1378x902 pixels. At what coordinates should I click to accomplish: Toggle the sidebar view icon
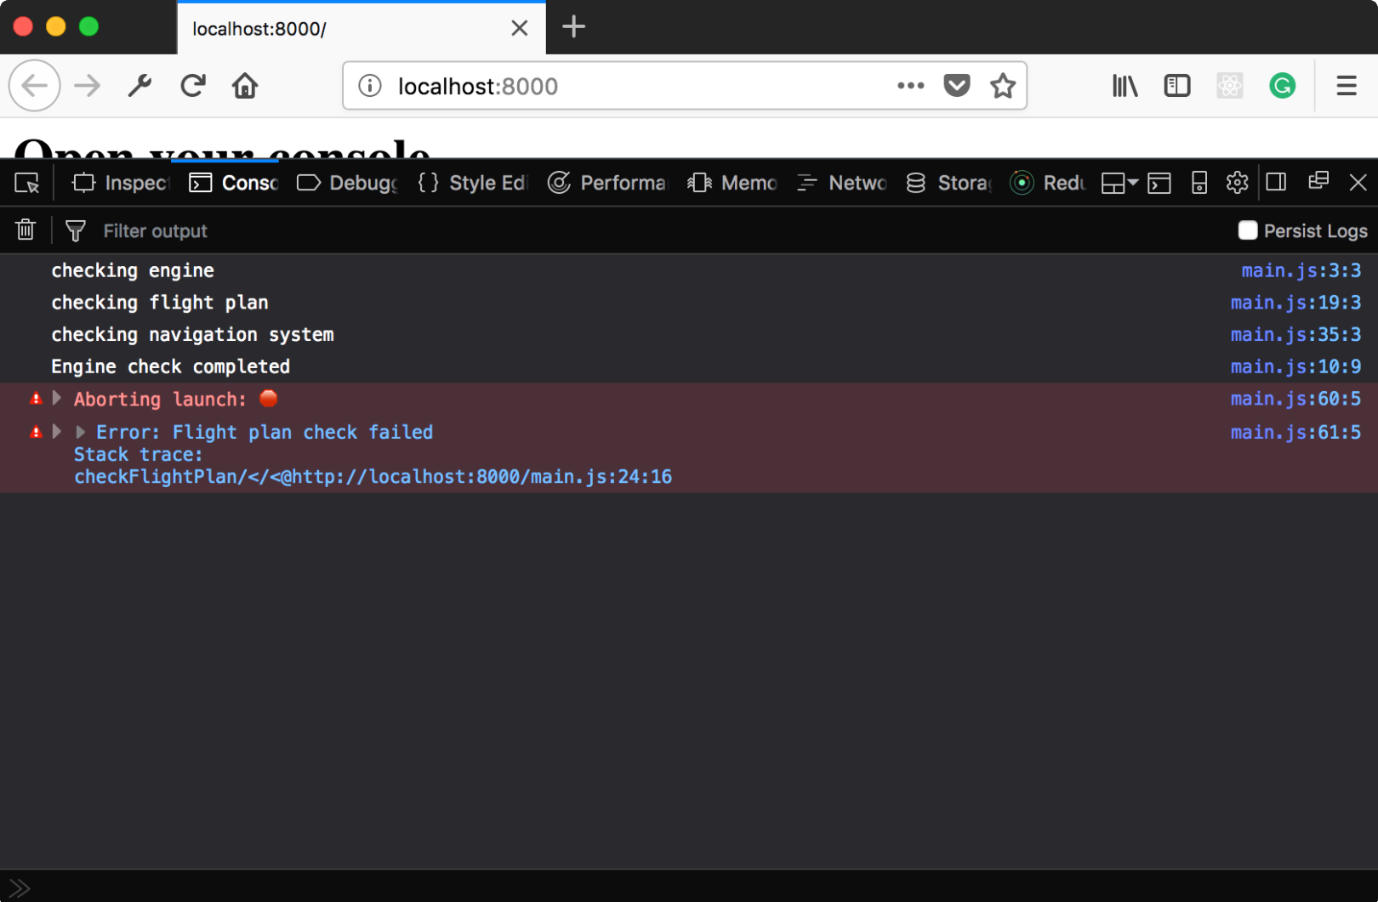(x=1177, y=86)
